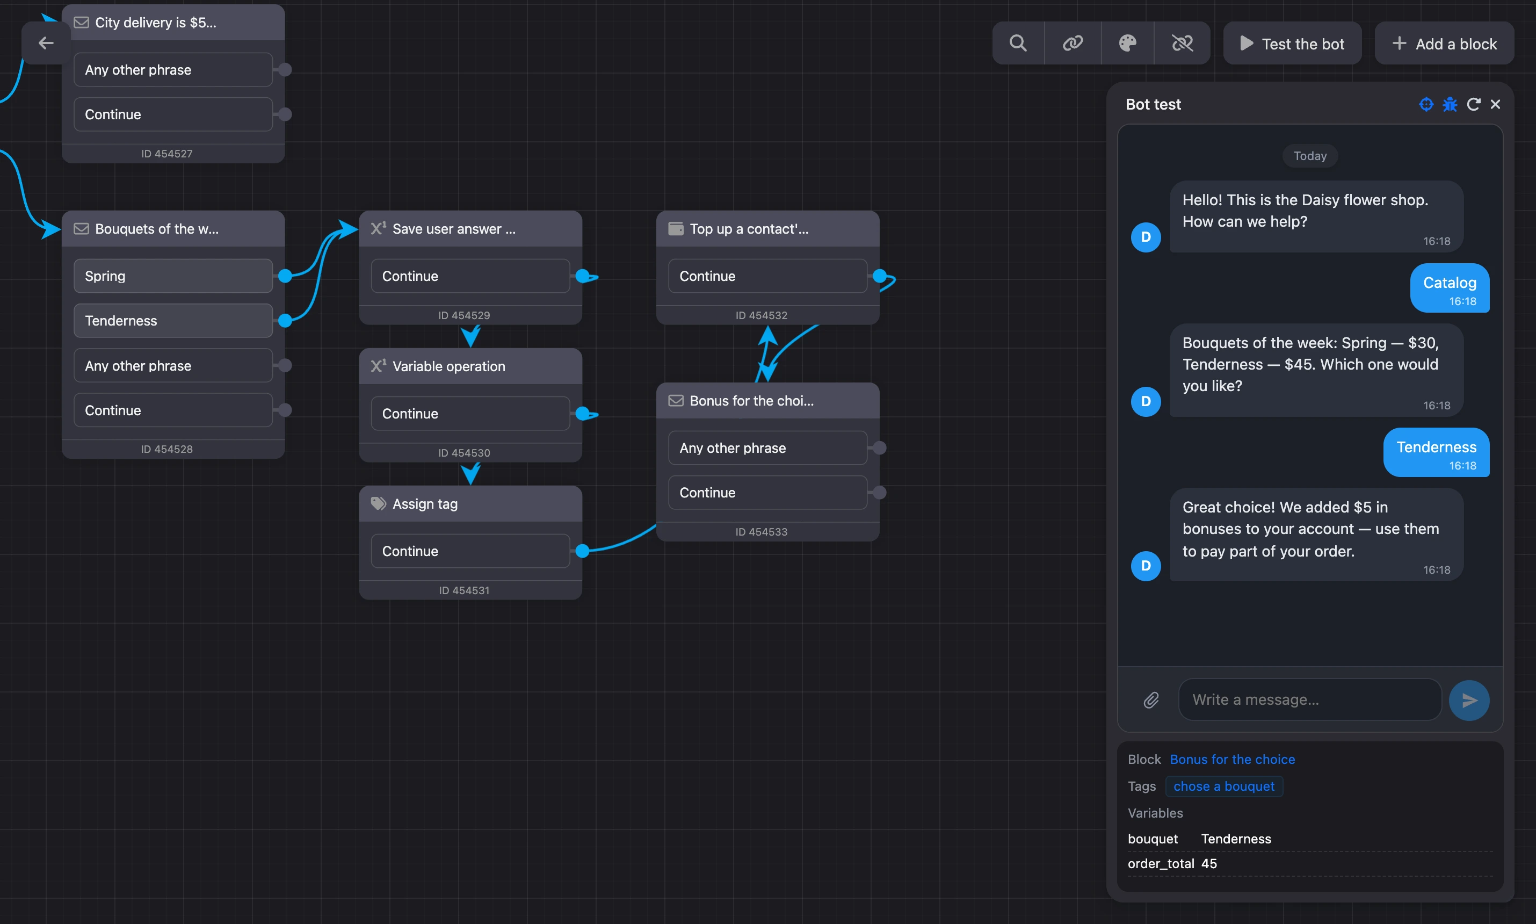
Task: Click the Catalog chat message bubble
Action: 1450,288
